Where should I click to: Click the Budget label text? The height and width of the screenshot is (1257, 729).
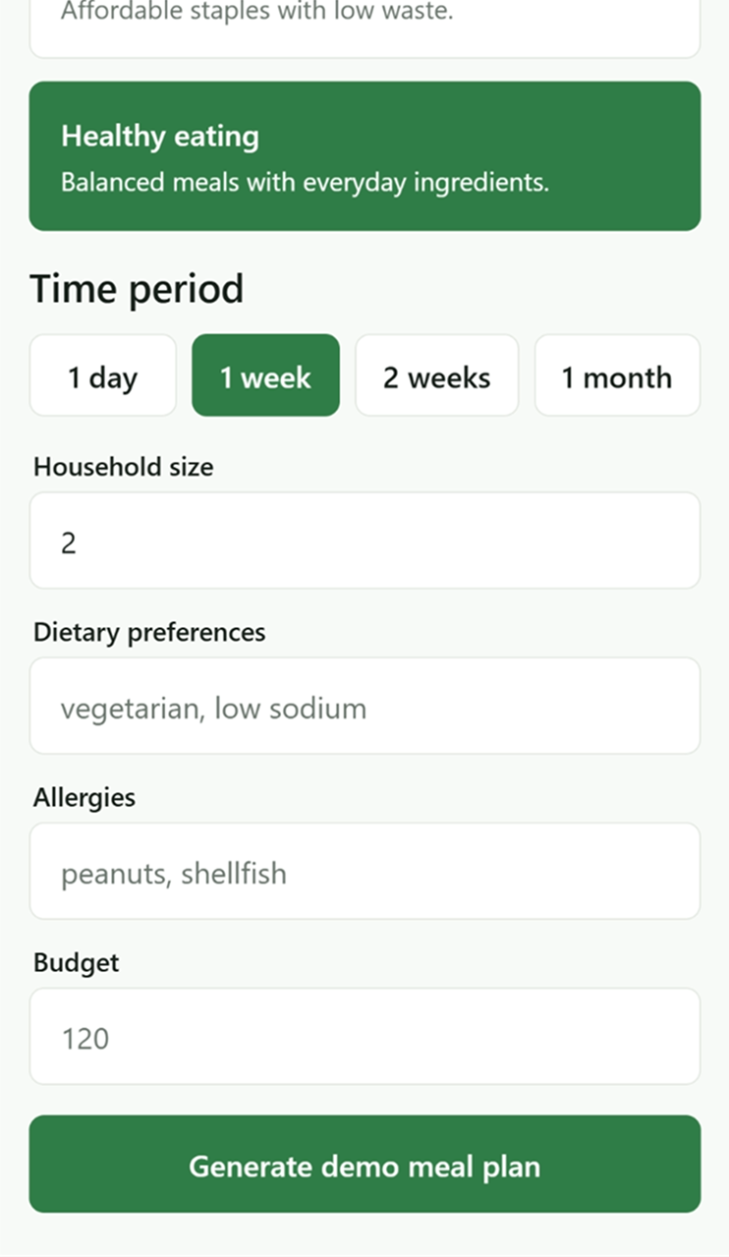click(76, 962)
